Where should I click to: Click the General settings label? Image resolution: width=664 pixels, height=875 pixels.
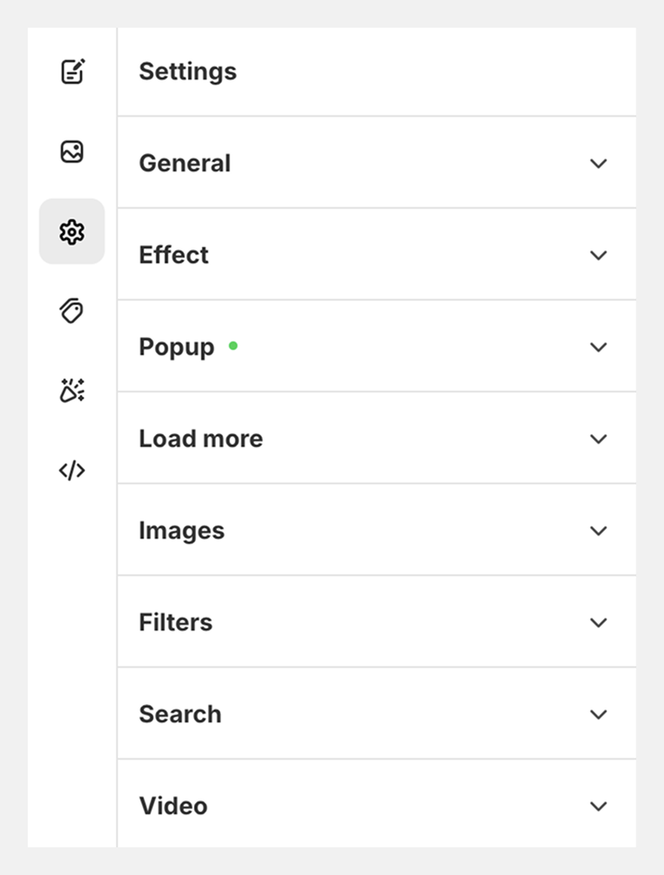185,164
